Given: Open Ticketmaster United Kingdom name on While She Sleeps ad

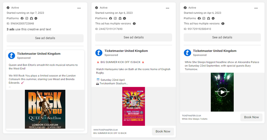Looking at the screenshot, I should 215,51.
